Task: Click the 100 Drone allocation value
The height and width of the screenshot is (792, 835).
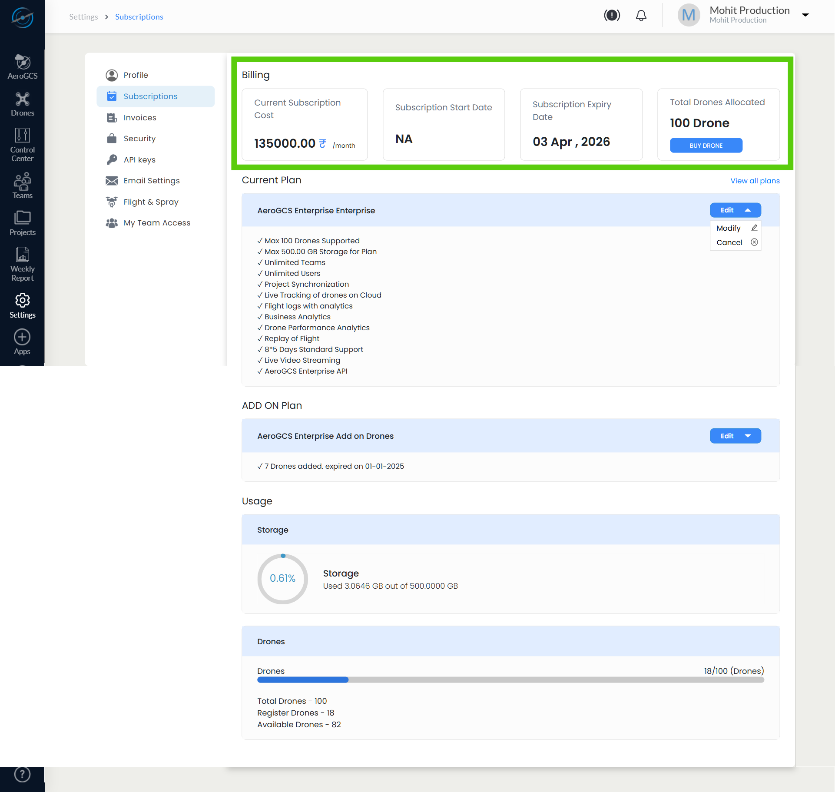Action: [x=699, y=123]
